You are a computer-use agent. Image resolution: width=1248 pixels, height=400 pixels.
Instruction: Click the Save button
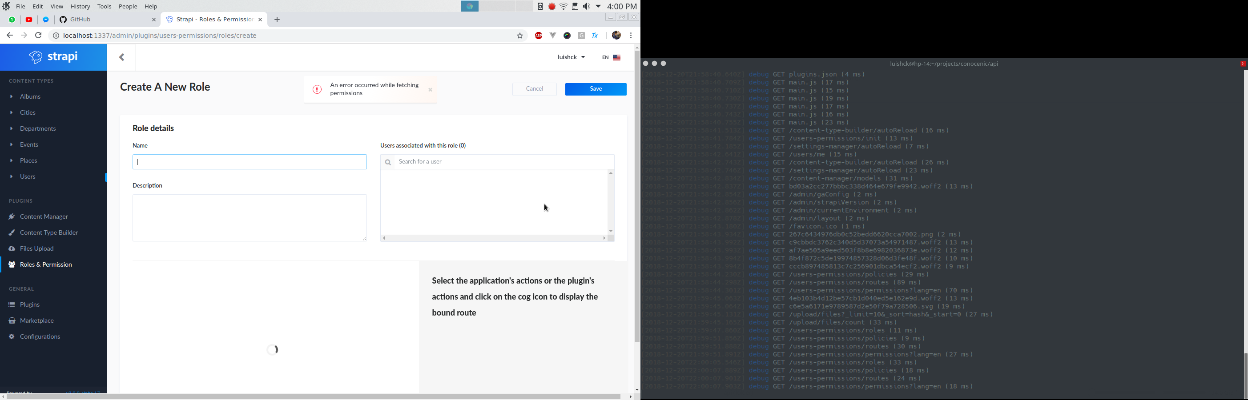[596, 89]
